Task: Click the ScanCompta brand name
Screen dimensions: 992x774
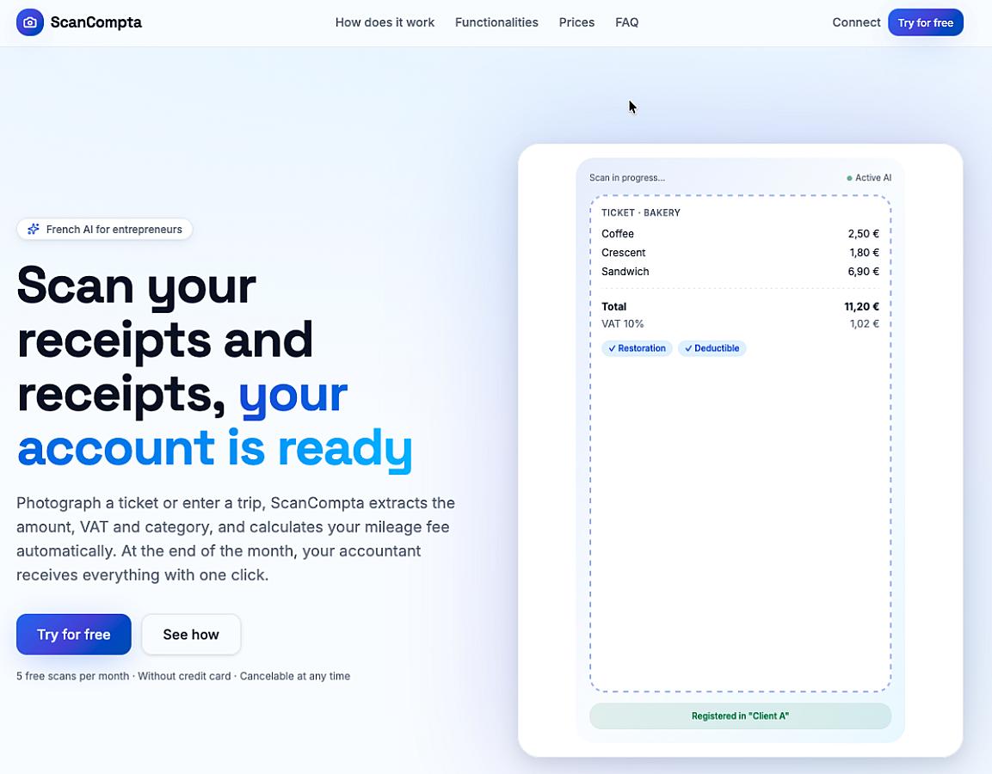Action: pos(96,22)
